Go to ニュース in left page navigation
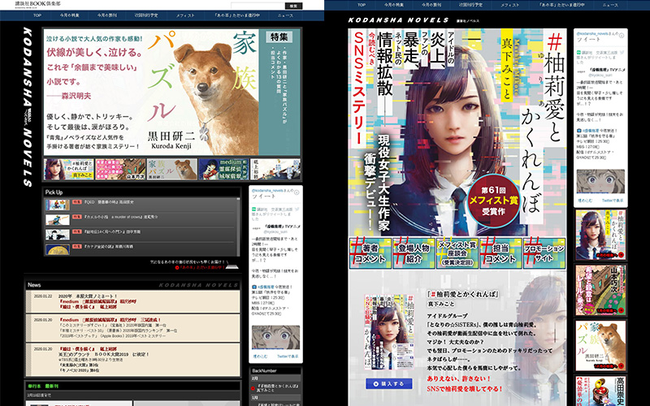The width and height of the screenshot is (650, 406). [285, 15]
